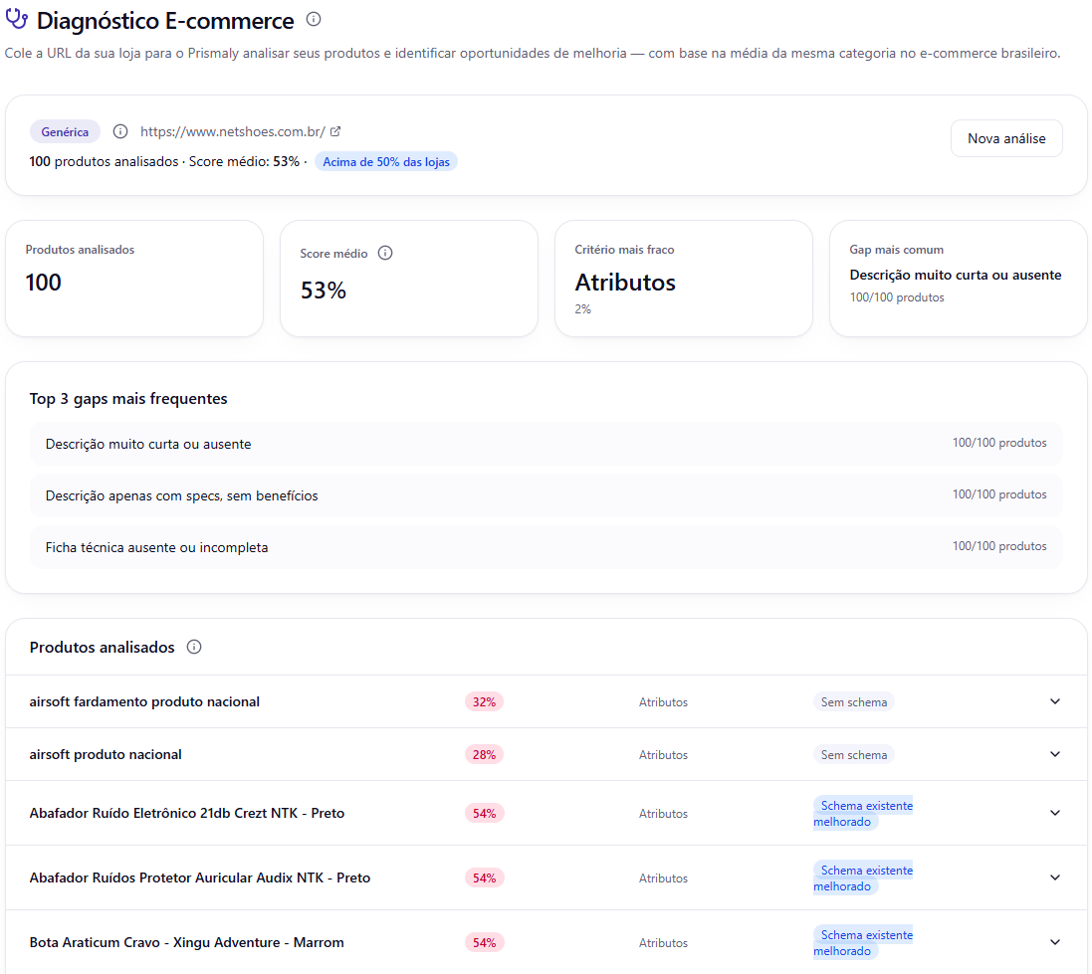
Task: Select the Gap mais comum card
Action: tap(959, 279)
